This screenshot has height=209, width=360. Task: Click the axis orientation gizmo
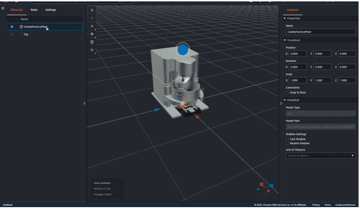(265, 187)
